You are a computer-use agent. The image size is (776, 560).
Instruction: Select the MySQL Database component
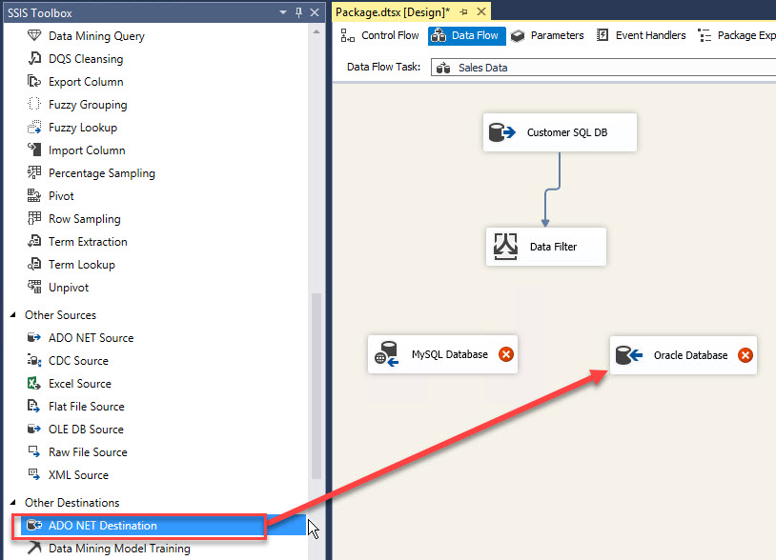tap(442, 354)
